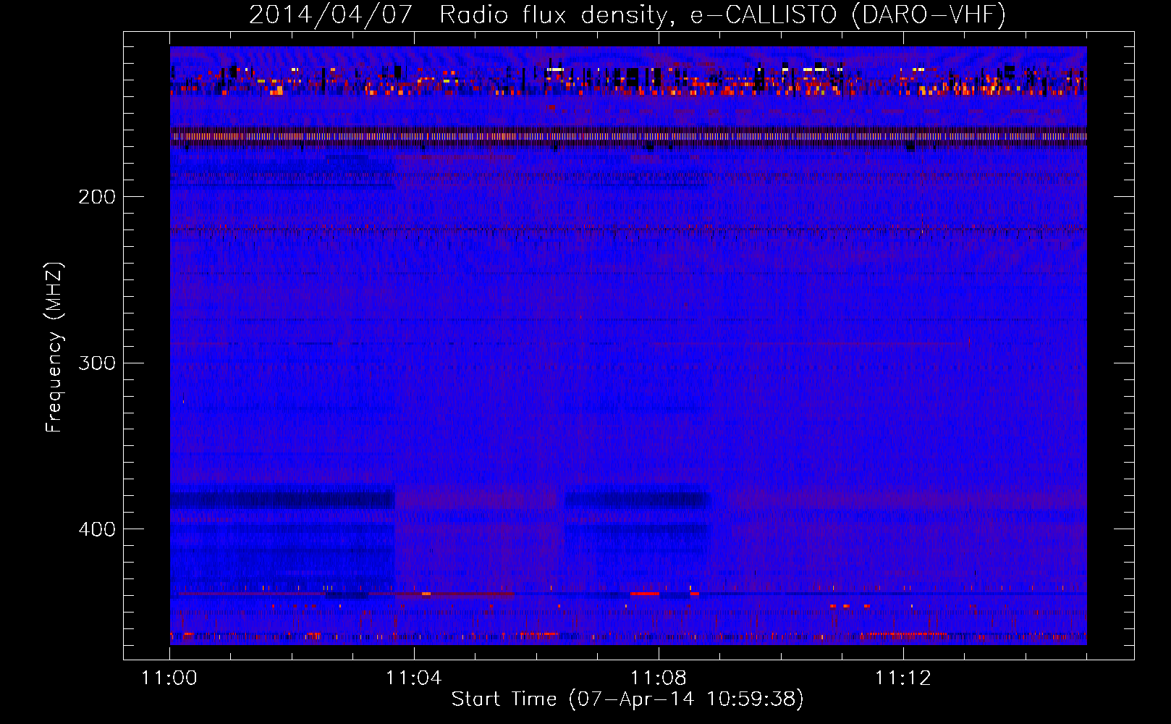This screenshot has height=724, width=1171.
Task: Select the 200 frequency tick label
Action: tap(97, 197)
